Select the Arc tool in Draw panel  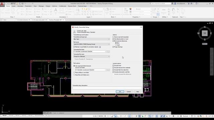point(18,11)
